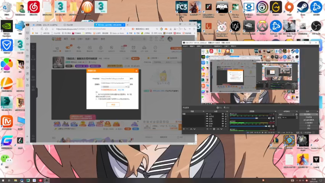Open OBS scenes dock header menu arrow

[204, 111]
